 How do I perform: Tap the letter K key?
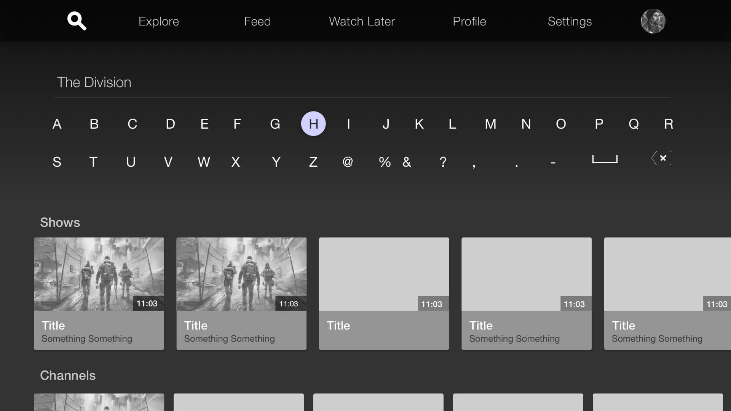tap(419, 124)
